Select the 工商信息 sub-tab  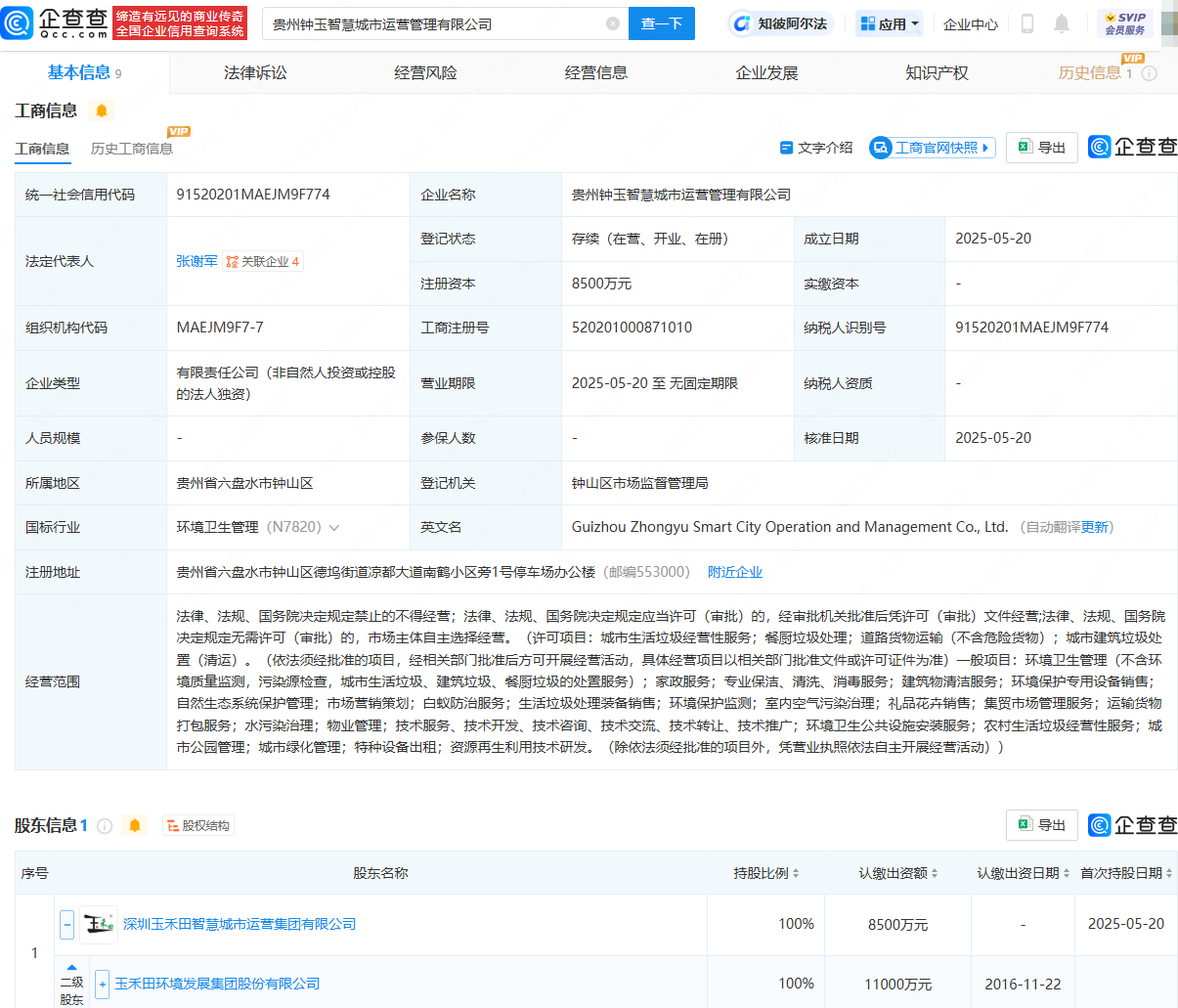42,149
